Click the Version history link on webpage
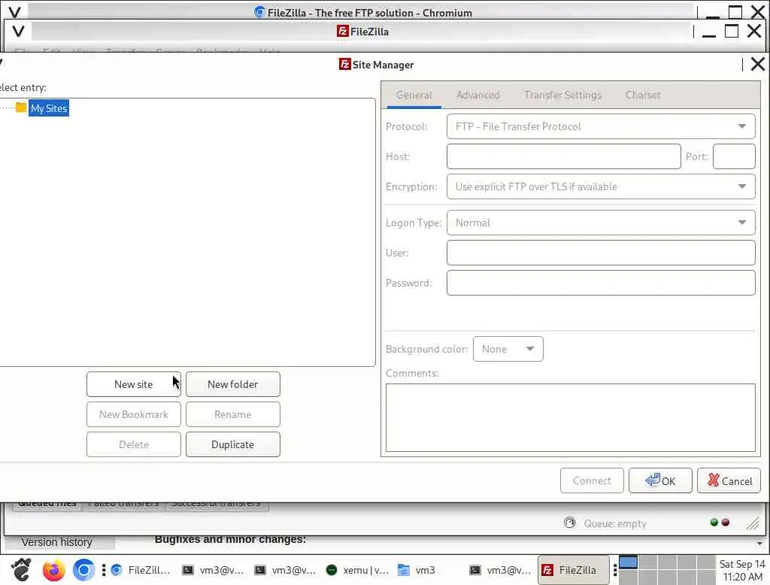 (x=57, y=542)
